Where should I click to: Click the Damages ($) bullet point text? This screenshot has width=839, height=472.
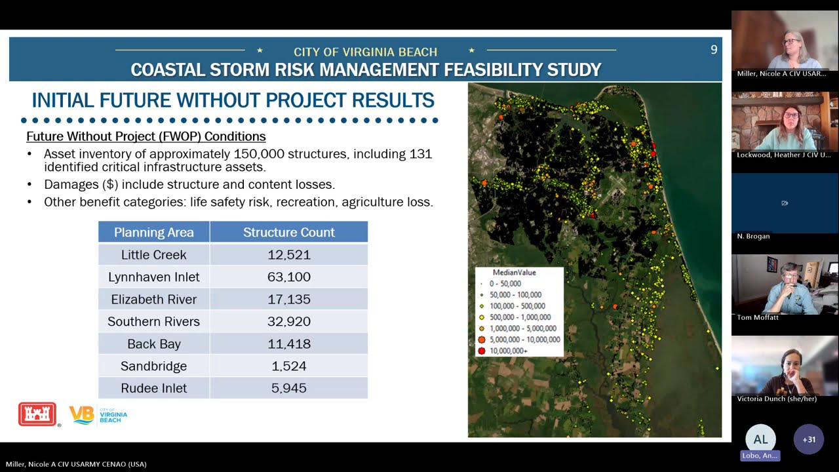pos(189,185)
